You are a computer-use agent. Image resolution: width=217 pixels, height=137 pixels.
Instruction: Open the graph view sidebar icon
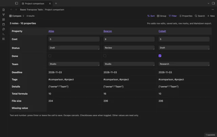point(4,15)
